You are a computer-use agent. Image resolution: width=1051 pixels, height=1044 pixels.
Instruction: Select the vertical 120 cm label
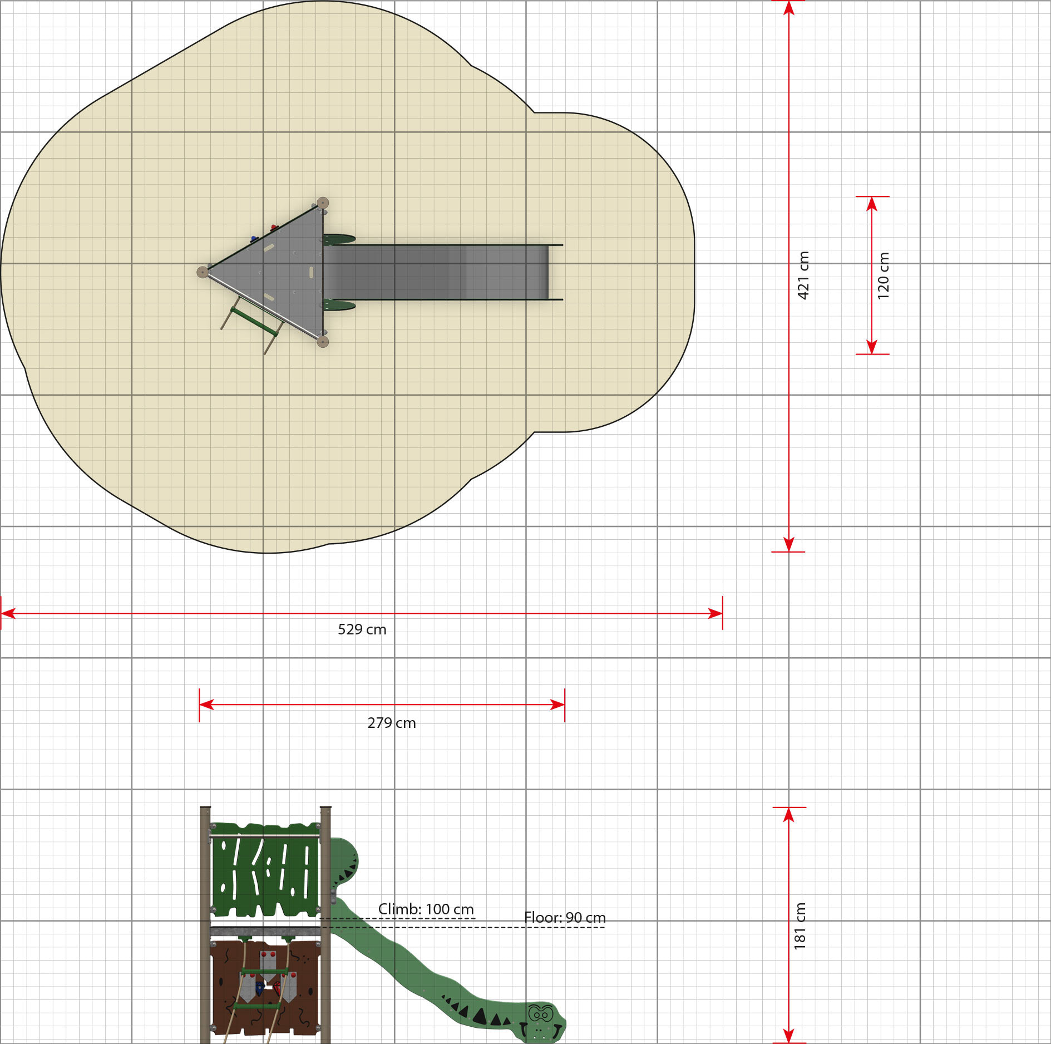tap(883, 275)
